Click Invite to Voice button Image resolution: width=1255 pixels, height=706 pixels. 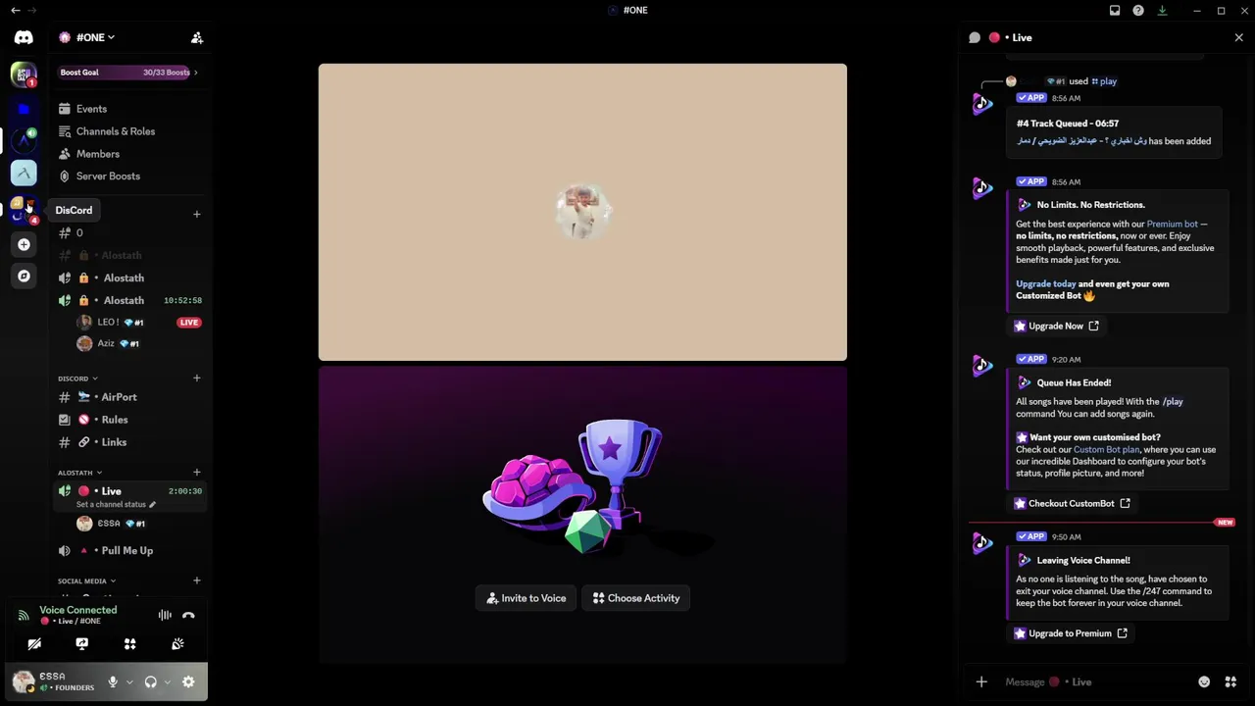[x=527, y=598]
